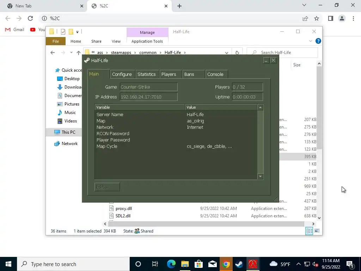The width and height of the screenshot is (361, 271).
Task: Select Network in navigation pane
Action: coord(66,144)
